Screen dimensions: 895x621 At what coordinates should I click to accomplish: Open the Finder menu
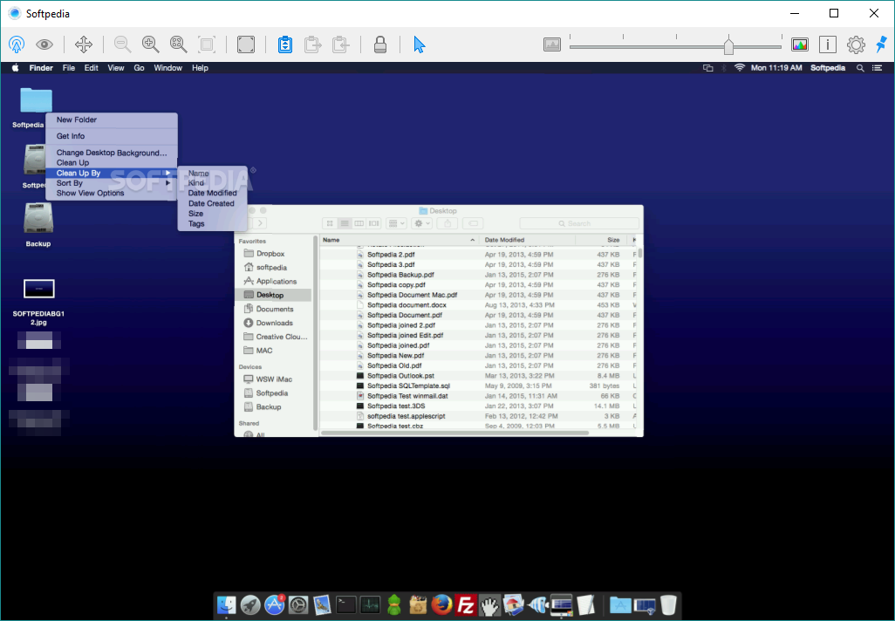coord(41,67)
